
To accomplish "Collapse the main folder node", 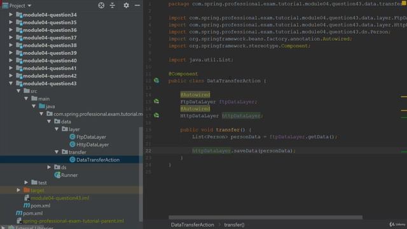I will 26,99.
